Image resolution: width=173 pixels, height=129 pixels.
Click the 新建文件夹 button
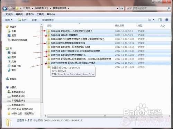tap(48, 20)
